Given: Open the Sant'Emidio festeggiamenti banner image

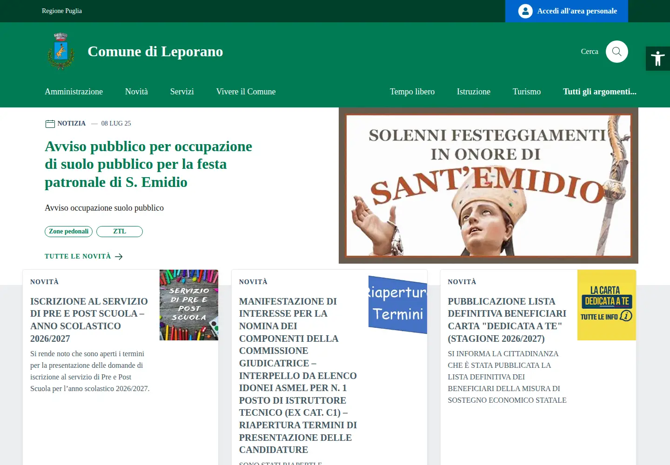Looking at the screenshot, I should tap(489, 186).
